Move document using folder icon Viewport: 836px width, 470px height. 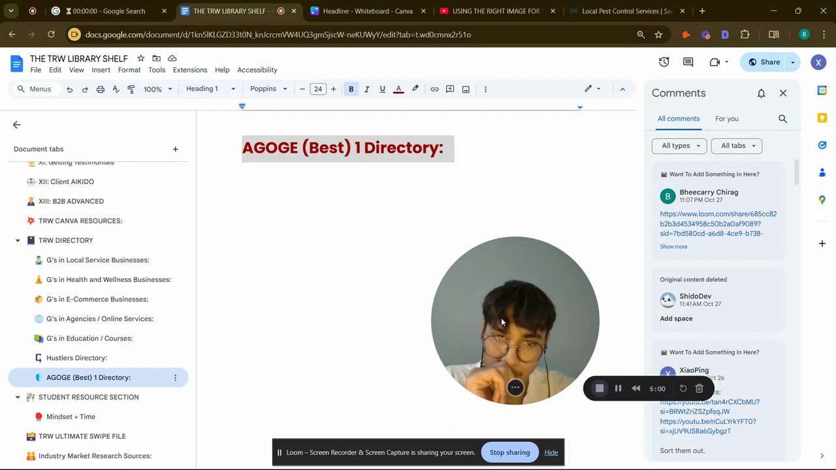click(x=156, y=59)
